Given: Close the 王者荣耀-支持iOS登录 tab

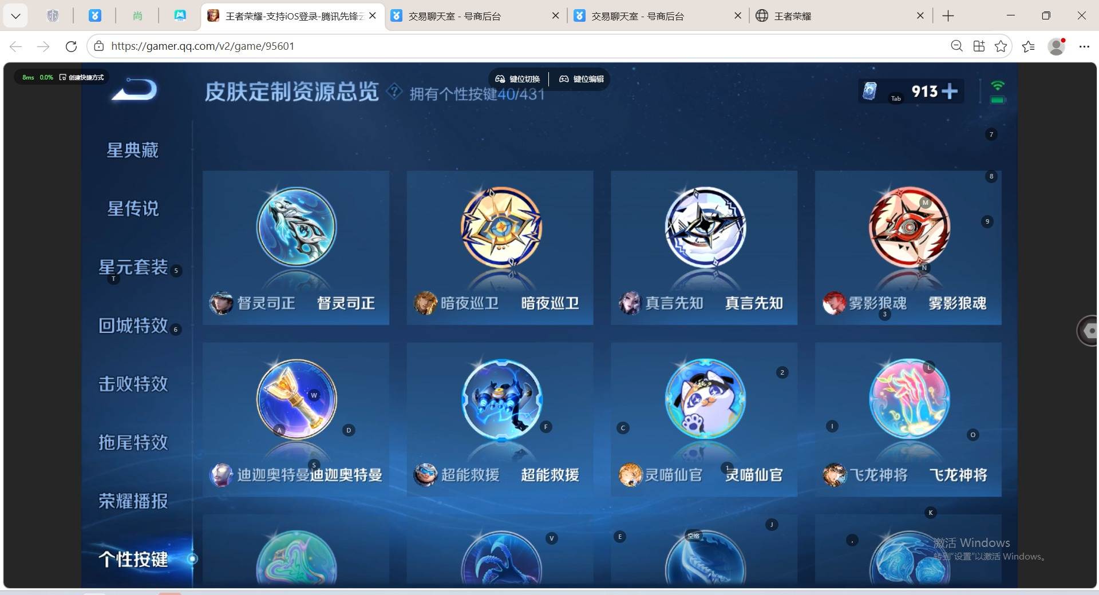Looking at the screenshot, I should (373, 16).
